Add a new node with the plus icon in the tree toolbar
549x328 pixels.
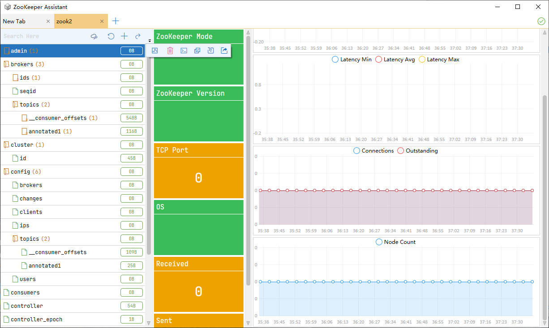tap(124, 36)
